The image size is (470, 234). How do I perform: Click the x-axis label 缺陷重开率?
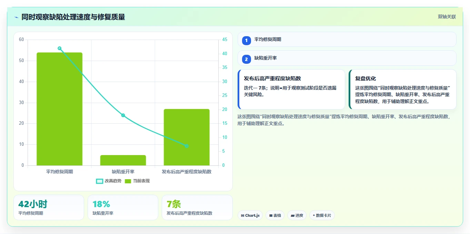click(123, 171)
